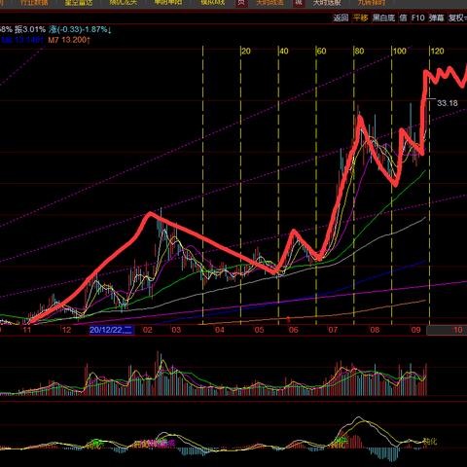Click the red dot marker above the 06 label
This screenshot has height=467, width=467.
click(288, 319)
